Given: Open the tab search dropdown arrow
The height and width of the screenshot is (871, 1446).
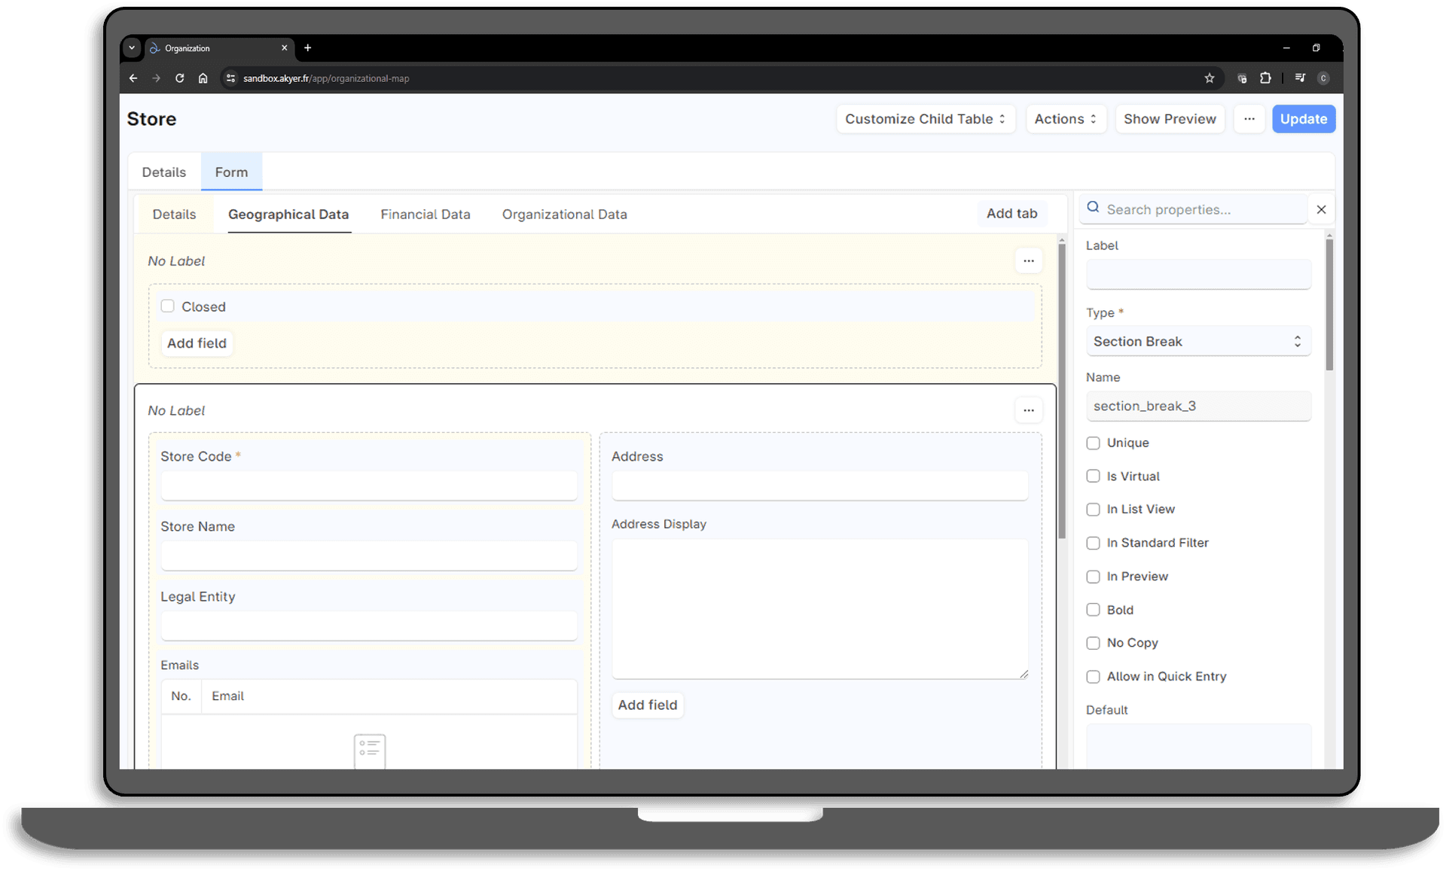Looking at the screenshot, I should [132, 48].
